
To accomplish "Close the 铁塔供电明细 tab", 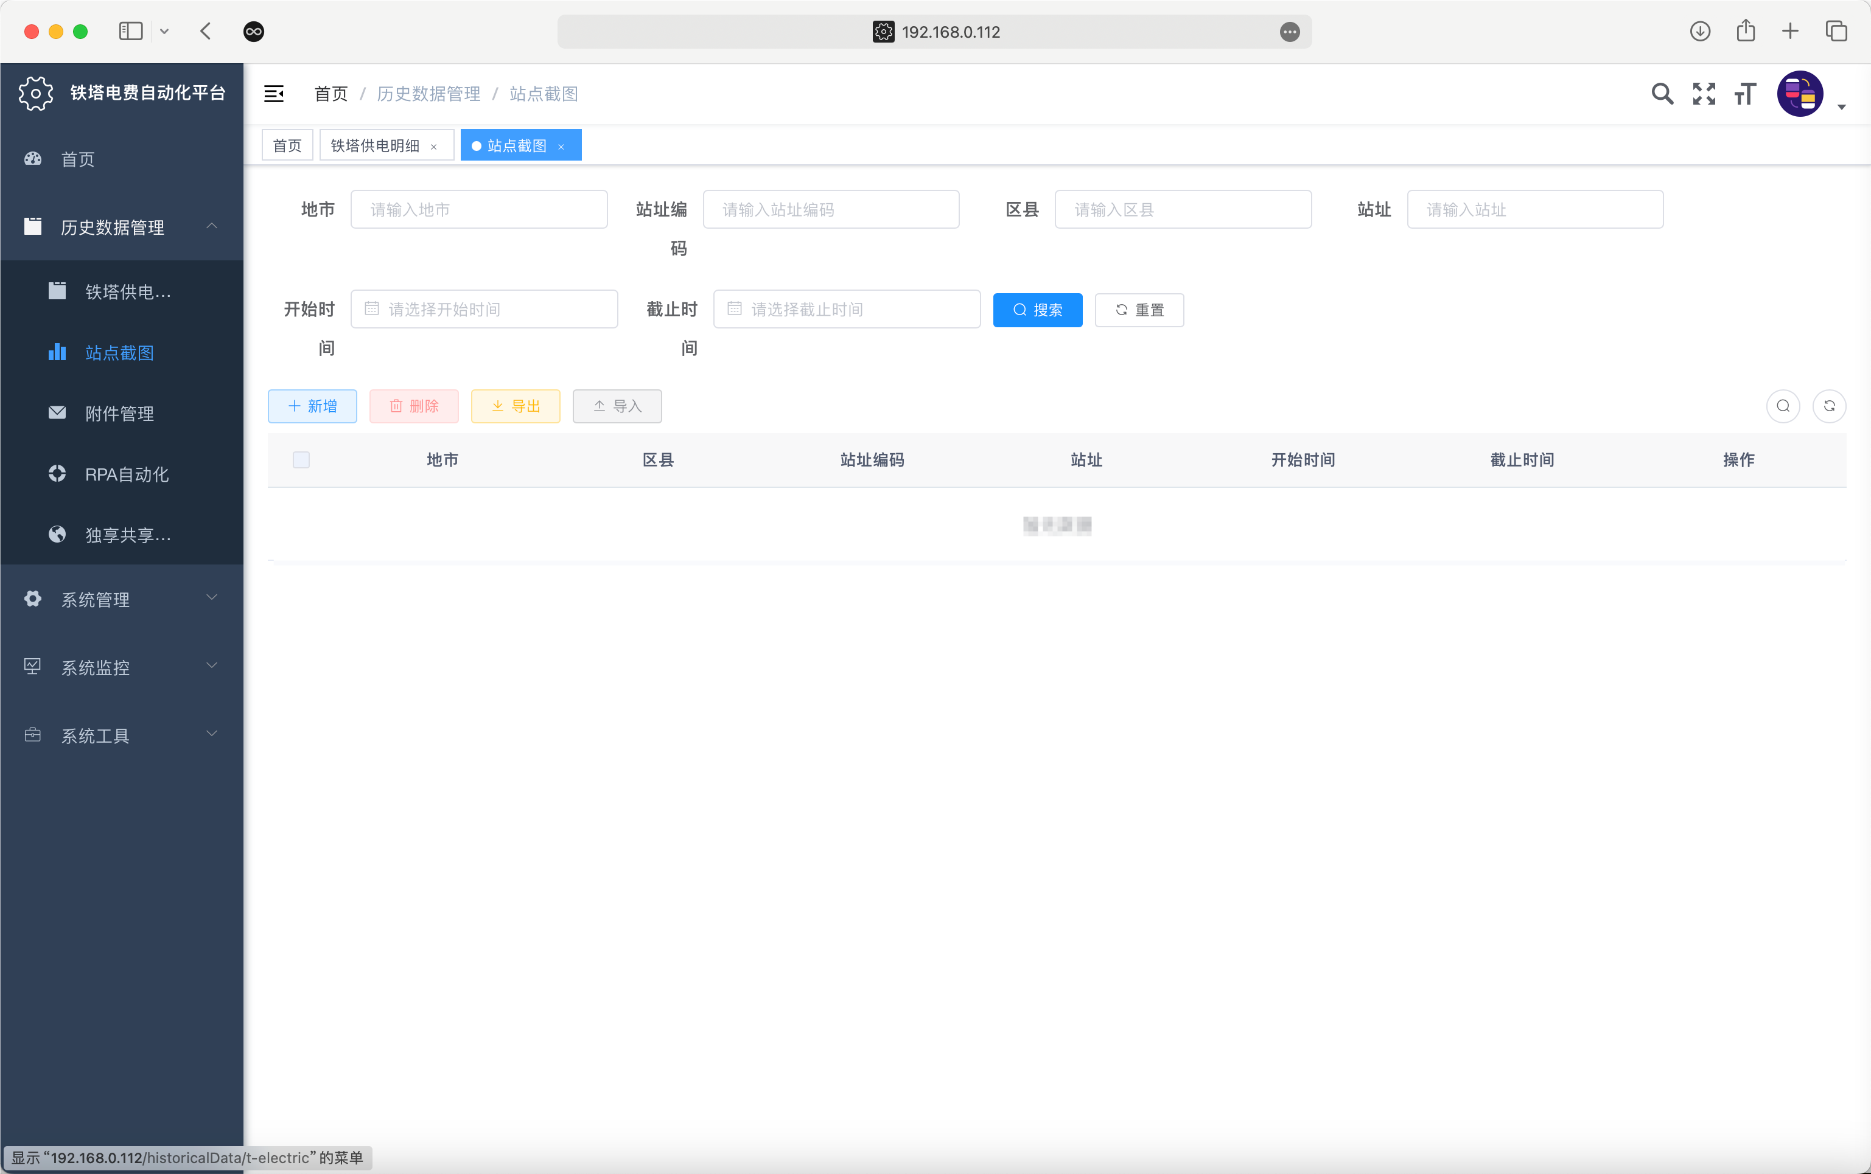I will pyautogui.click(x=433, y=147).
